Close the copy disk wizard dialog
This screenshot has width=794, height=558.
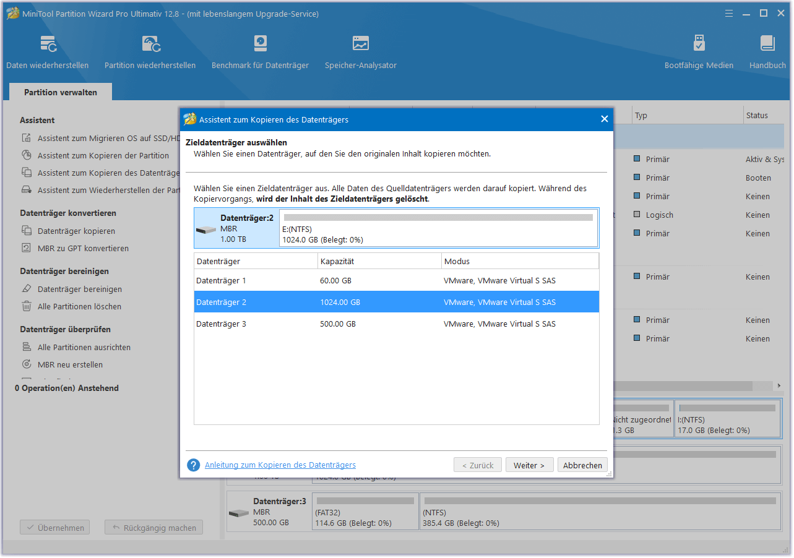(605, 119)
